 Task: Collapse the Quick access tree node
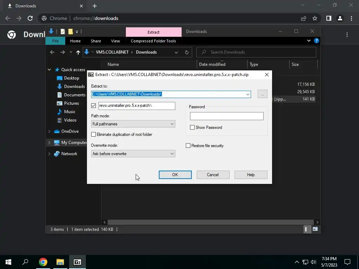pyautogui.click(x=49, y=70)
